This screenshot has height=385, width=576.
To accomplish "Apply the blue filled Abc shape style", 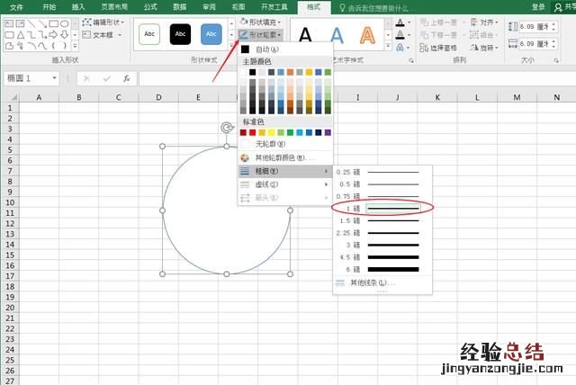I will tap(211, 34).
